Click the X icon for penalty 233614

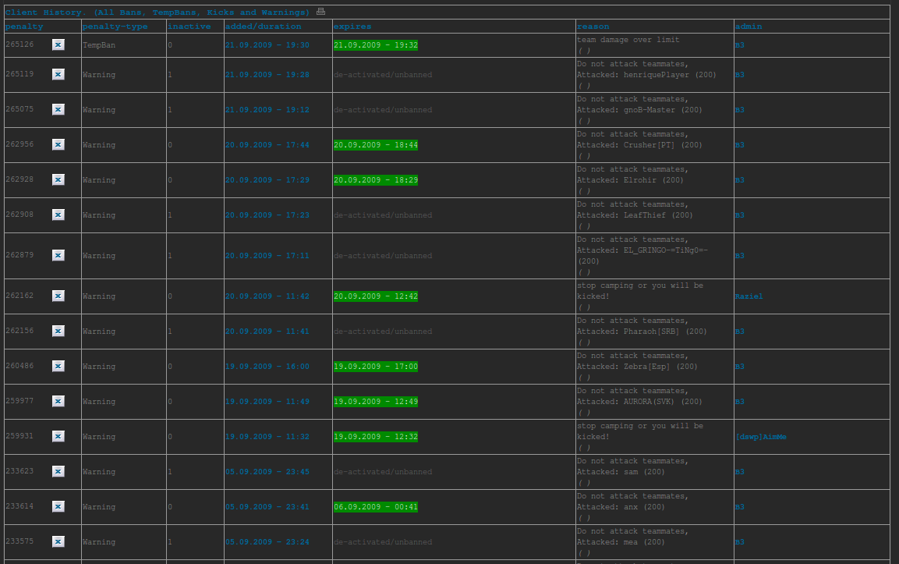(58, 506)
